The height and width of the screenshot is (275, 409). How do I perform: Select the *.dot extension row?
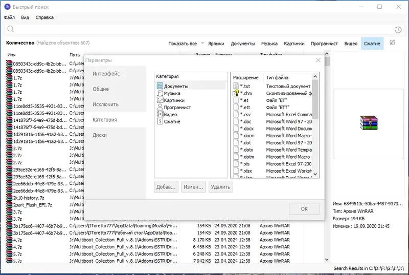271,142
